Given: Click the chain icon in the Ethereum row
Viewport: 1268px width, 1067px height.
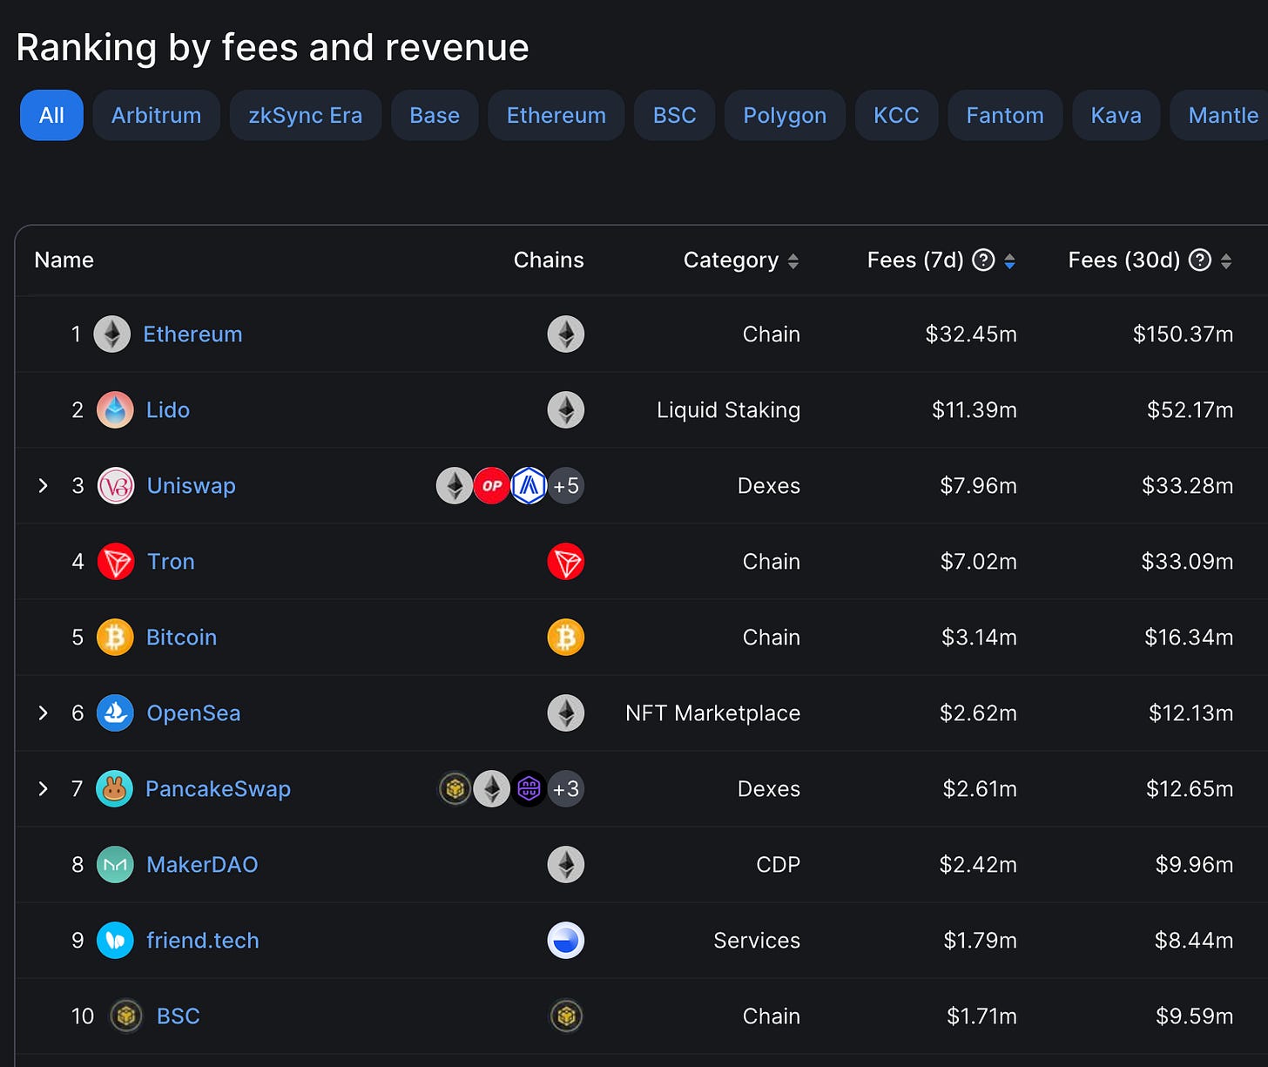Looking at the screenshot, I should (x=566, y=334).
